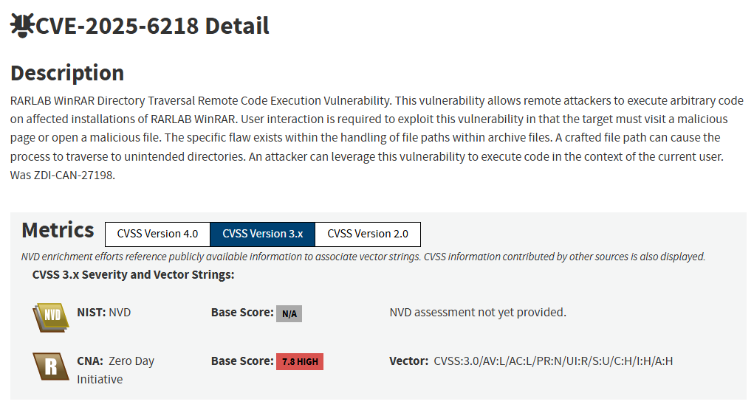The width and height of the screenshot is (754, 407).
Task: Click the 'Base Score:' label in NIST row
Action: (x=241, y=313)
